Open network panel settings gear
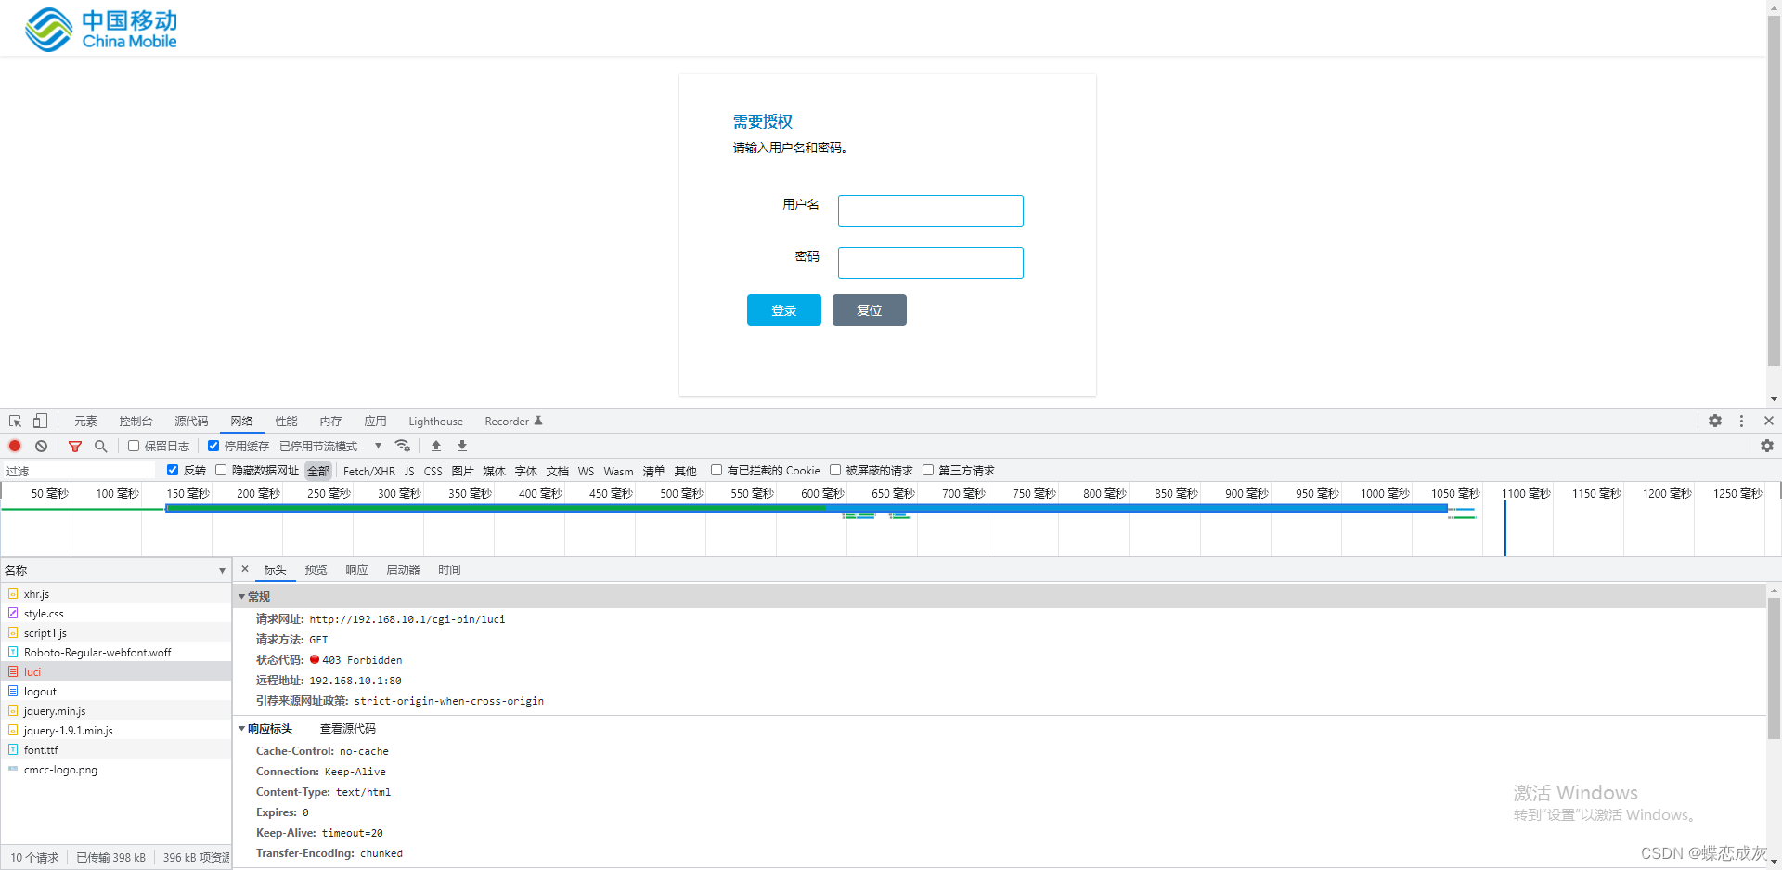Image resolution: width=1782 pixels, height=870 pixels. [1767, 446]
